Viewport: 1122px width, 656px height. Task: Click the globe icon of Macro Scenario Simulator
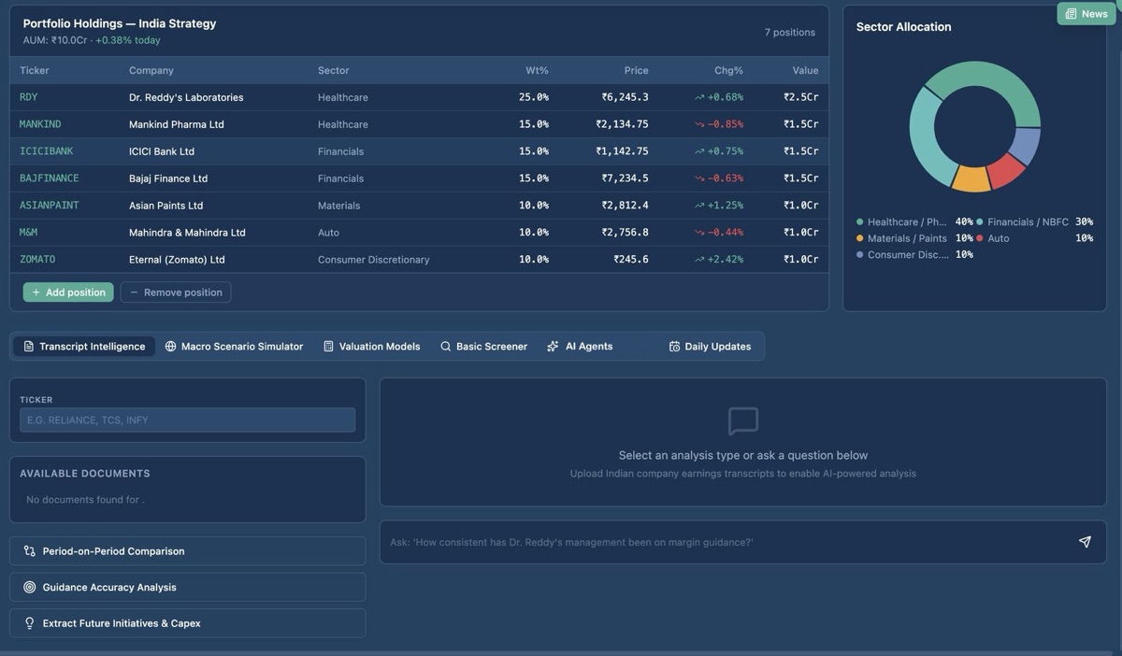point(170,347)
